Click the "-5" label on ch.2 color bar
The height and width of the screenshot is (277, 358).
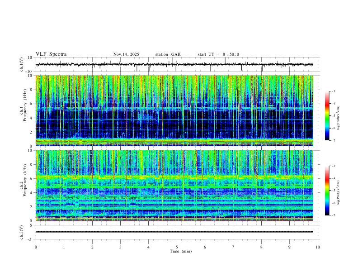click(334, 191)
